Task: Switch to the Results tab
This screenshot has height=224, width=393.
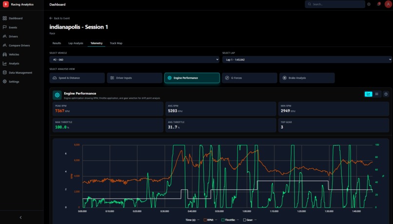Action: [x=57, y=43]
